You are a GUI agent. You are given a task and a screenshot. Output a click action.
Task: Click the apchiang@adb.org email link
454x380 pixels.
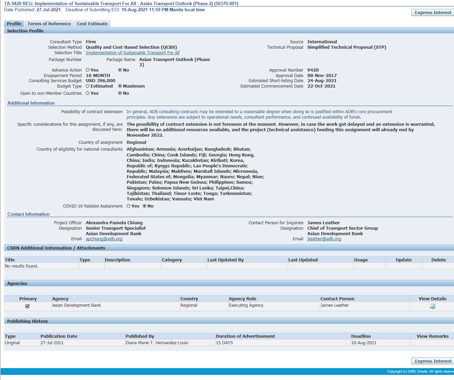[x=104, y=239]
